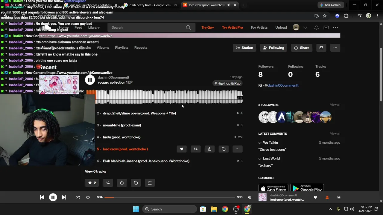383x215 pixels.
Task: Open Try Go+ link
Action: (208, 27)
